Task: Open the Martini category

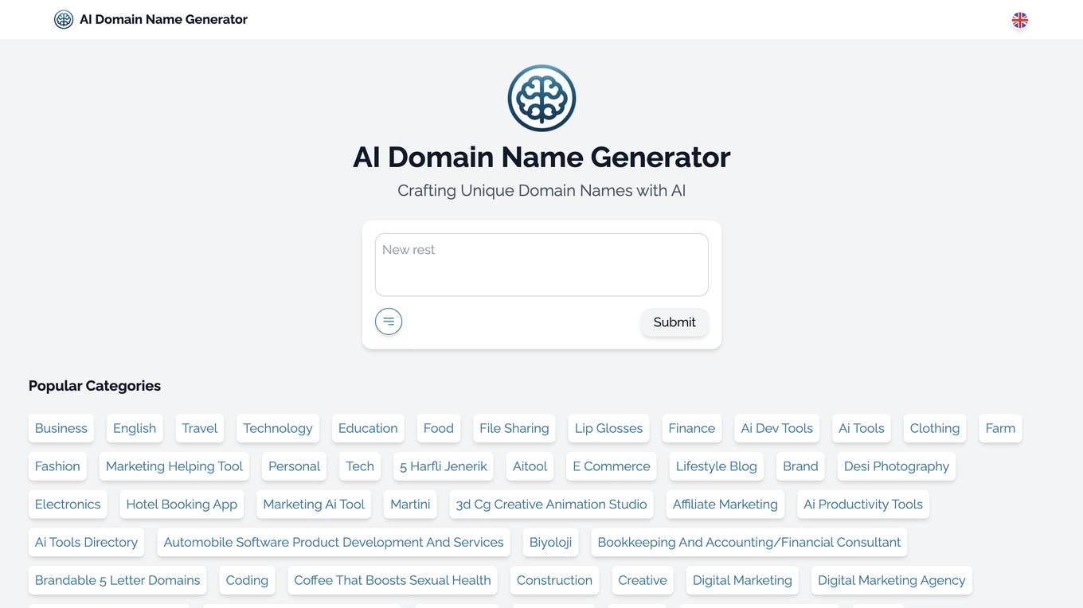Action: (x=410, y=505)
